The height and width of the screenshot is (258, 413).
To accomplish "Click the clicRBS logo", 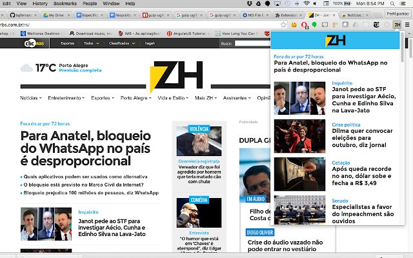I will pos(34,43).
